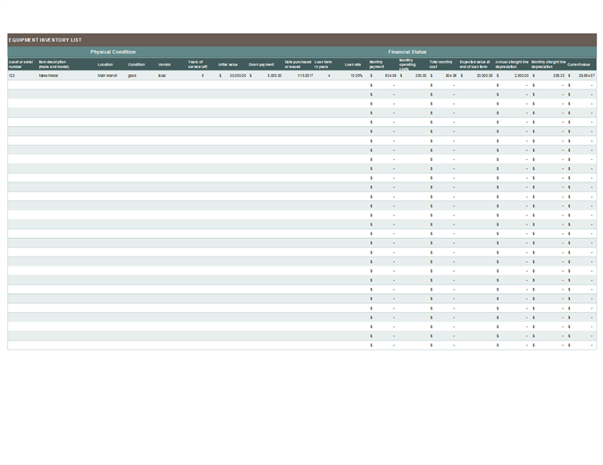Viewport: 603px width, 465px height.
Task: Select the Financial Status section header
Action: tap(406, 52)
